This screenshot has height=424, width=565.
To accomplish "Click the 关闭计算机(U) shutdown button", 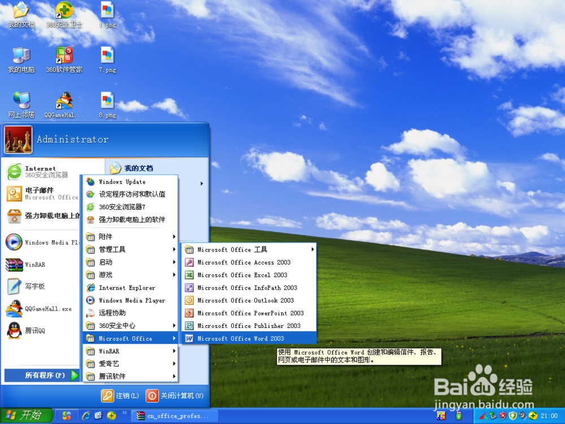I will coord(175,396).
